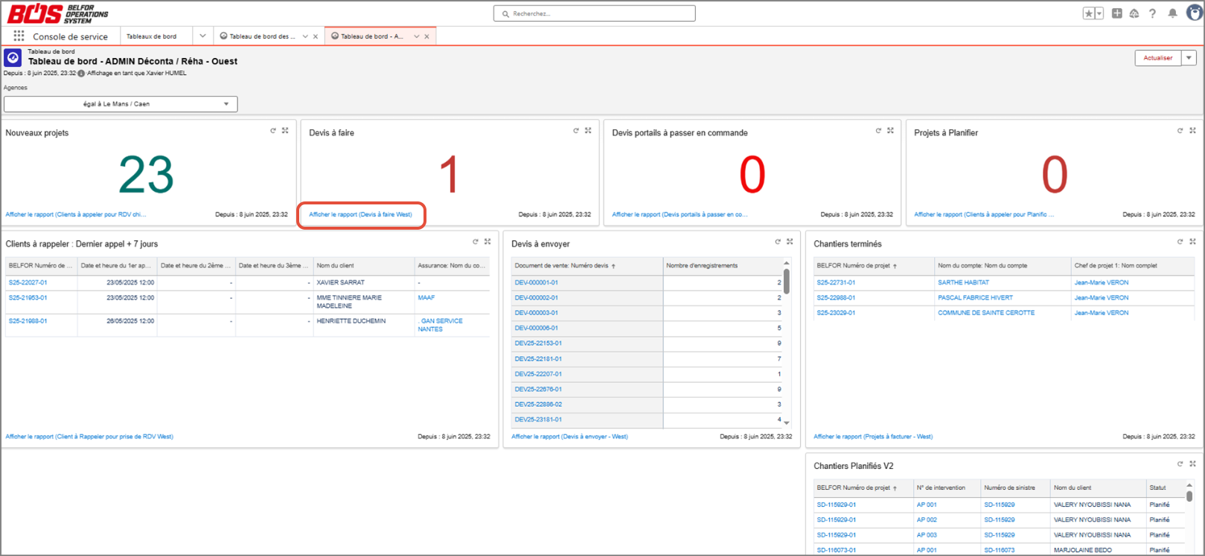Open insurer MAAF link

pyautogui.click(x=426, y=297)
